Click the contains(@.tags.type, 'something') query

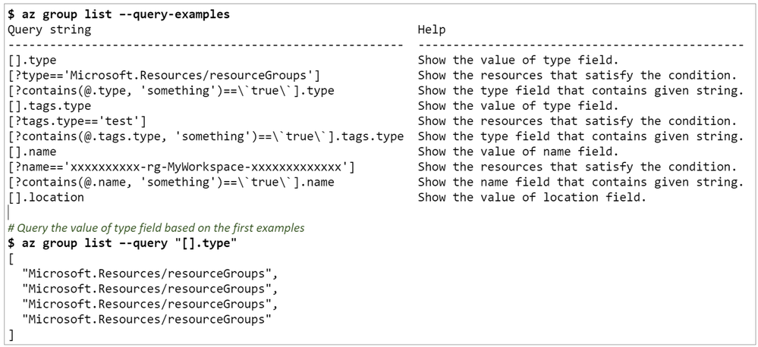tap(206, 136)
